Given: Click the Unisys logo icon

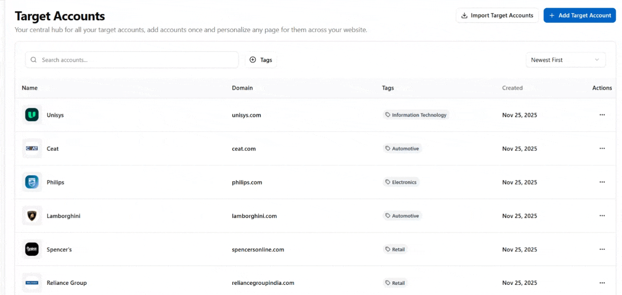Looking at the screenshot, I should pyautogui.click(x=32, y=115).
